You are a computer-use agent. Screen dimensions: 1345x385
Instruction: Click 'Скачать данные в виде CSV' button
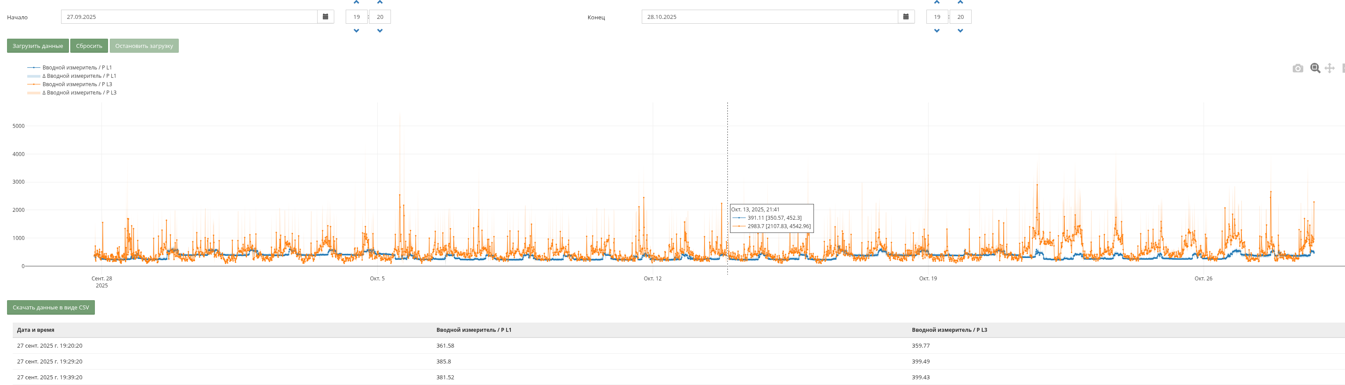(51, 308)
